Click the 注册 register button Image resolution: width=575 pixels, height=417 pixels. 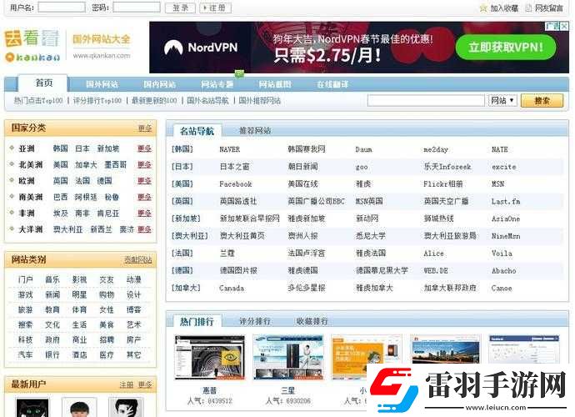tap(215, 8)
